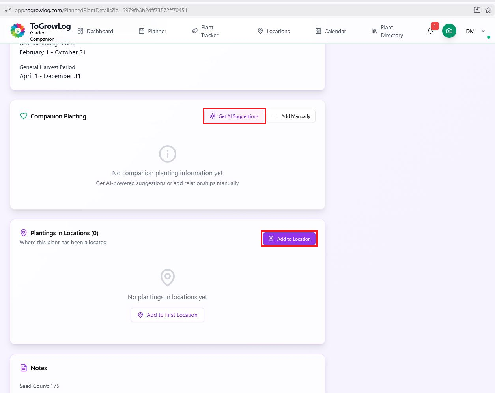Click the Add Manually button
This screenshot has width=495, height=393.
coord(291,116)
